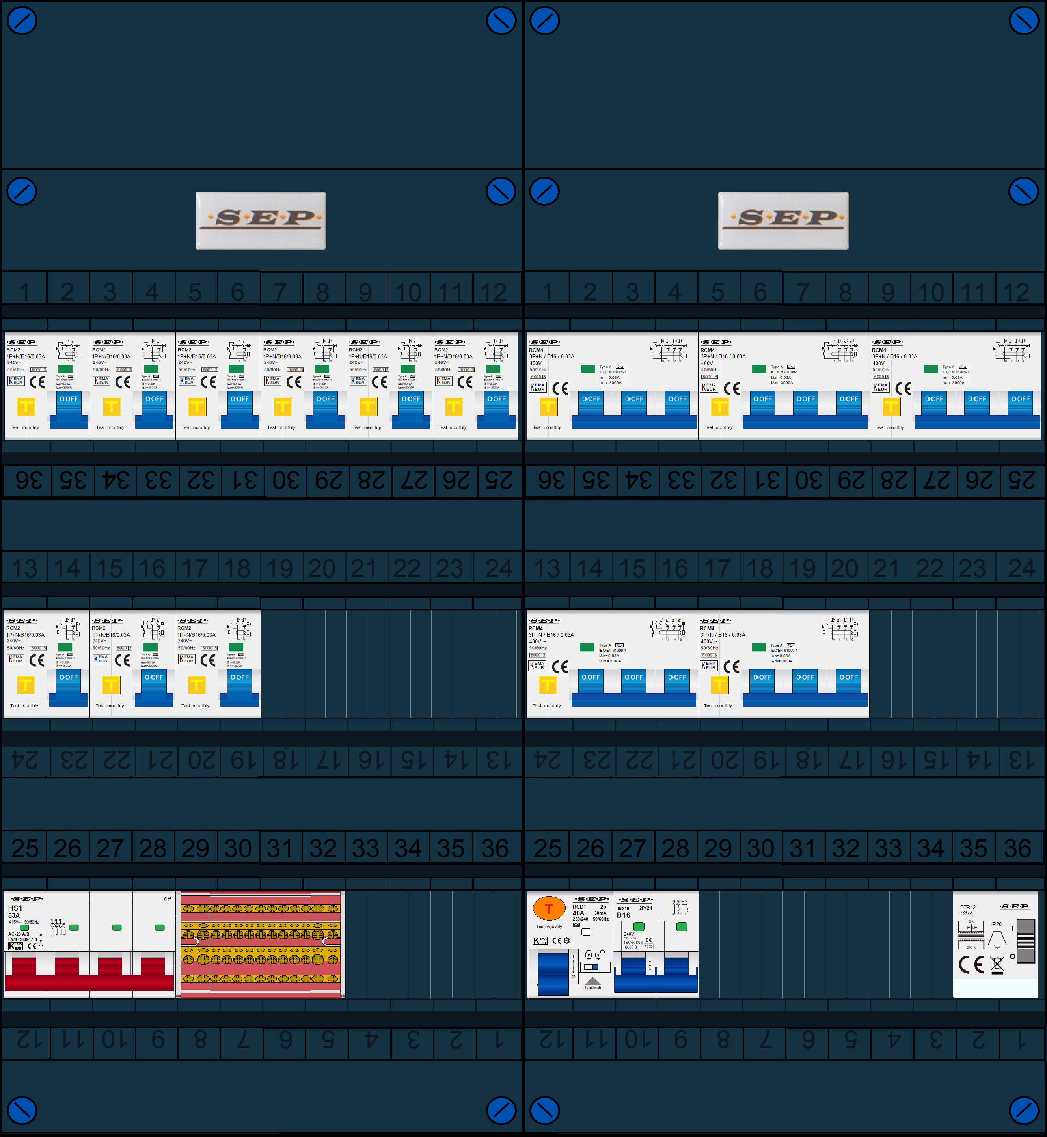Flip O·OFF lever on third RCM2, left cabinet top row
1047x1137 pixels.
tap(240, 410)
